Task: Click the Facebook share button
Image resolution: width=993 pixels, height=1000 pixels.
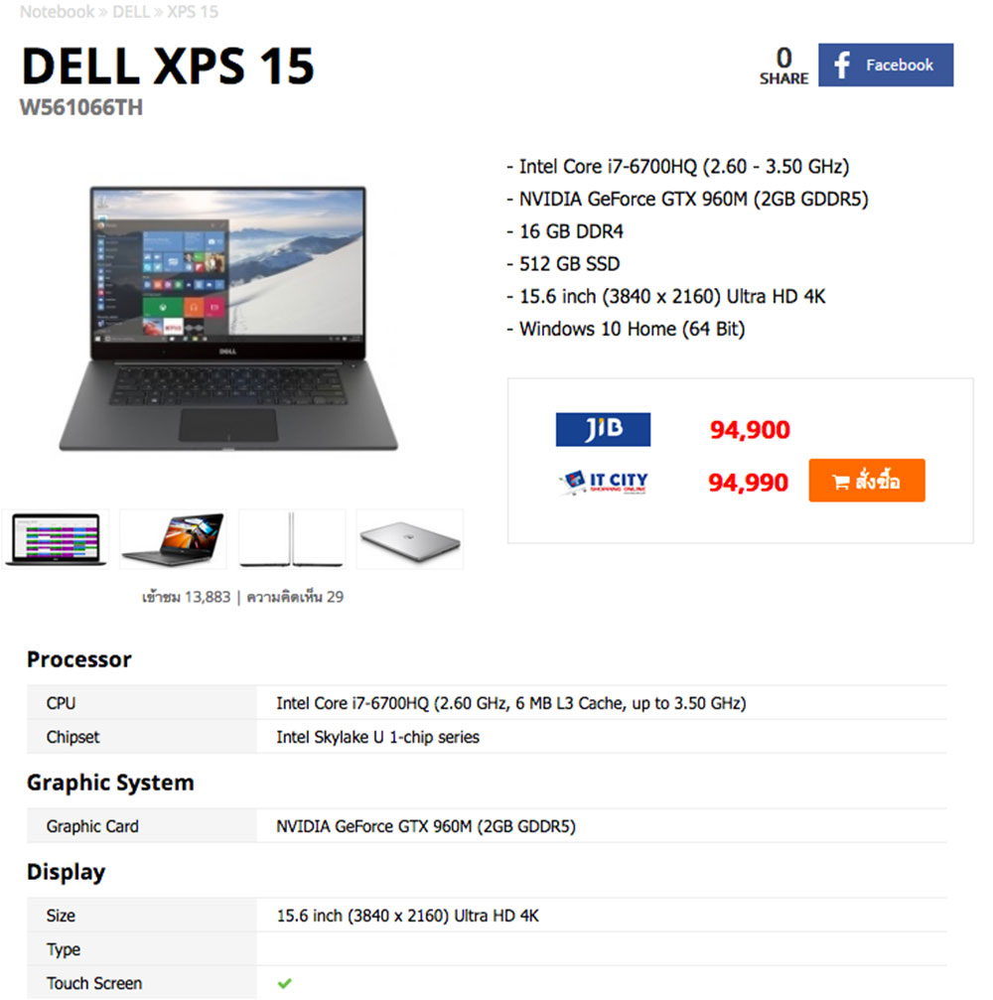Action: pyautogui.click(x=885, y=66)
